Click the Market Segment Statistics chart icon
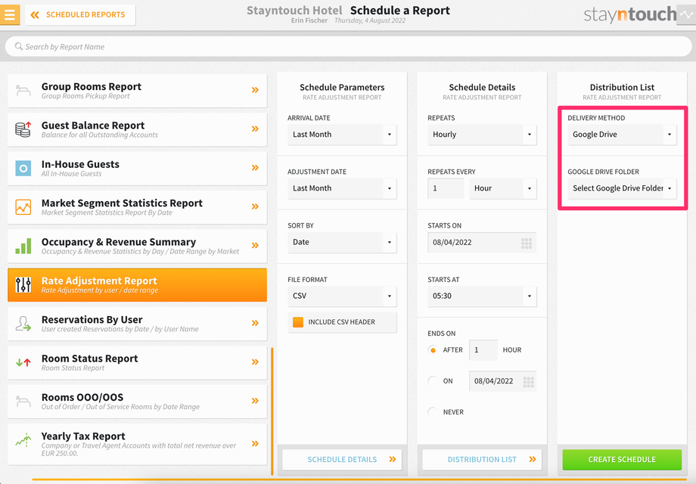 tap(23, 207)
